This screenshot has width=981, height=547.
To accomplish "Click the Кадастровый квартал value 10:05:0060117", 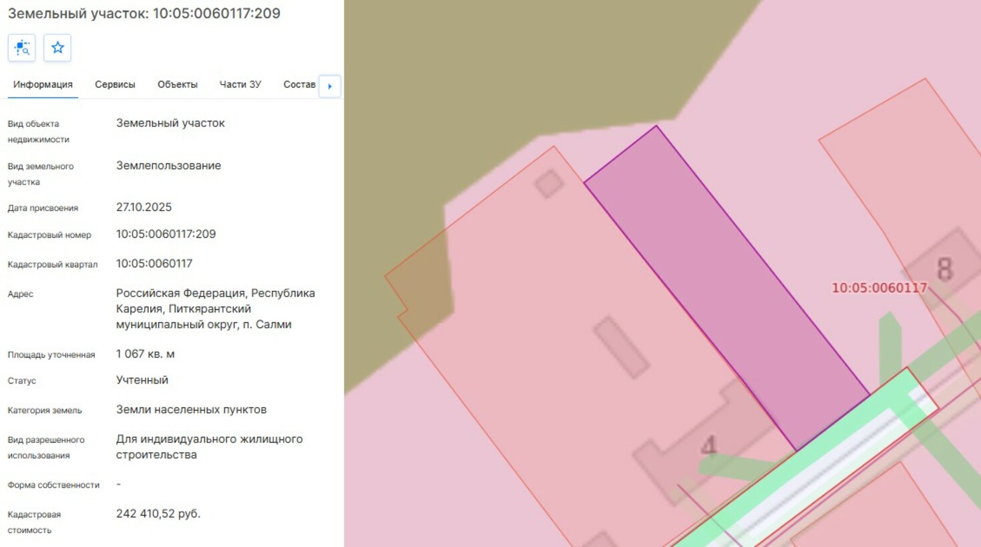I will 154,263.
